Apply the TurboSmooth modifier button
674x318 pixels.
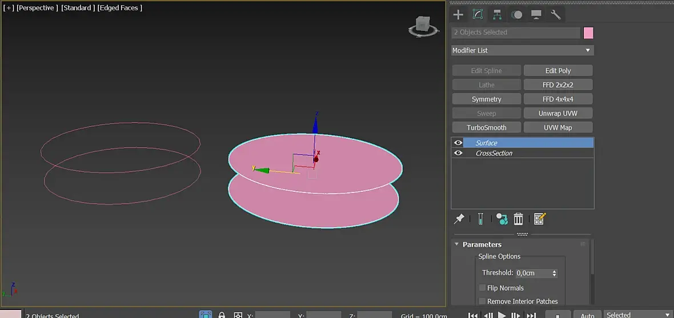[486, 128]
